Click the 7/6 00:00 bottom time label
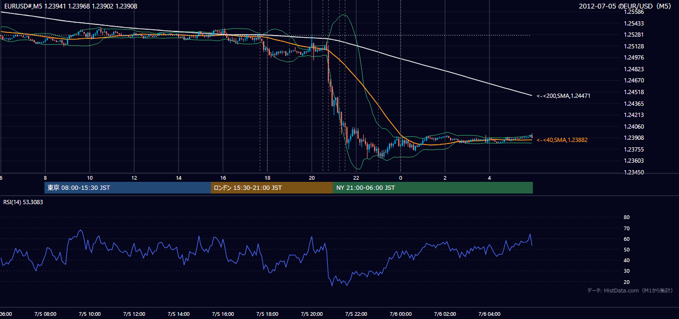679x319 pixels. (401, 314)
